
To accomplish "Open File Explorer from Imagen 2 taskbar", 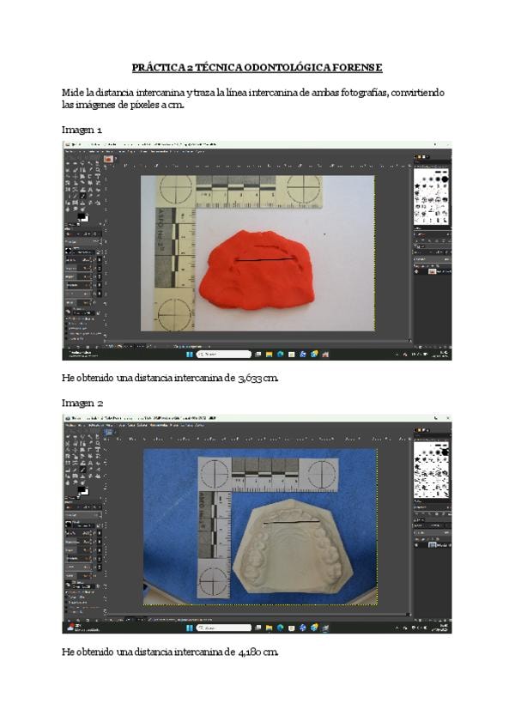I will (270, 628).
